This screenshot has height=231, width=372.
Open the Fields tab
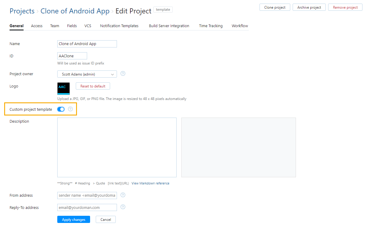click(72, 26)
